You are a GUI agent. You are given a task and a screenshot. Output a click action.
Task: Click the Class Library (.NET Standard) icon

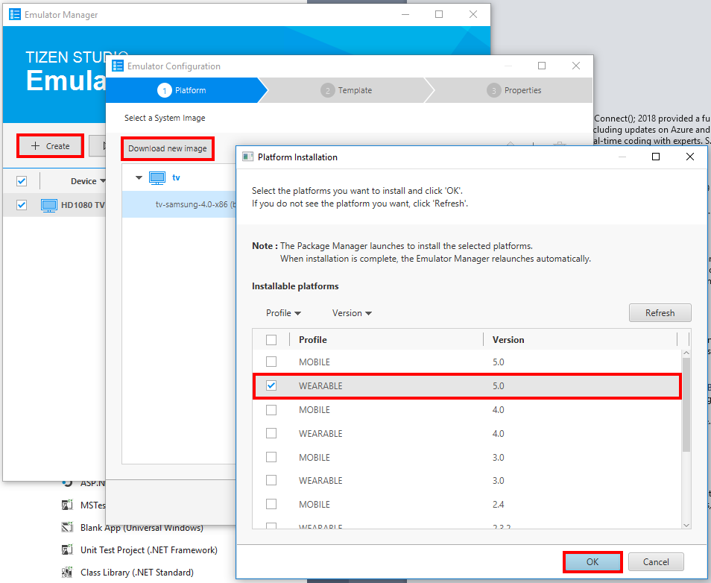point(67,571)
